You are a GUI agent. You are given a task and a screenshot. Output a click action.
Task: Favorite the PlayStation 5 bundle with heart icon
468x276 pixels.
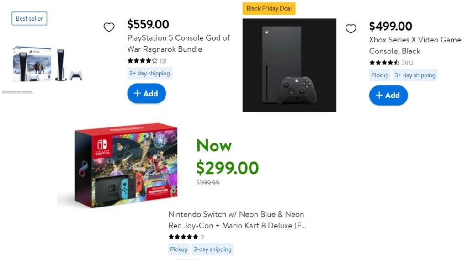pyautogui.click(x=109, y=27)
